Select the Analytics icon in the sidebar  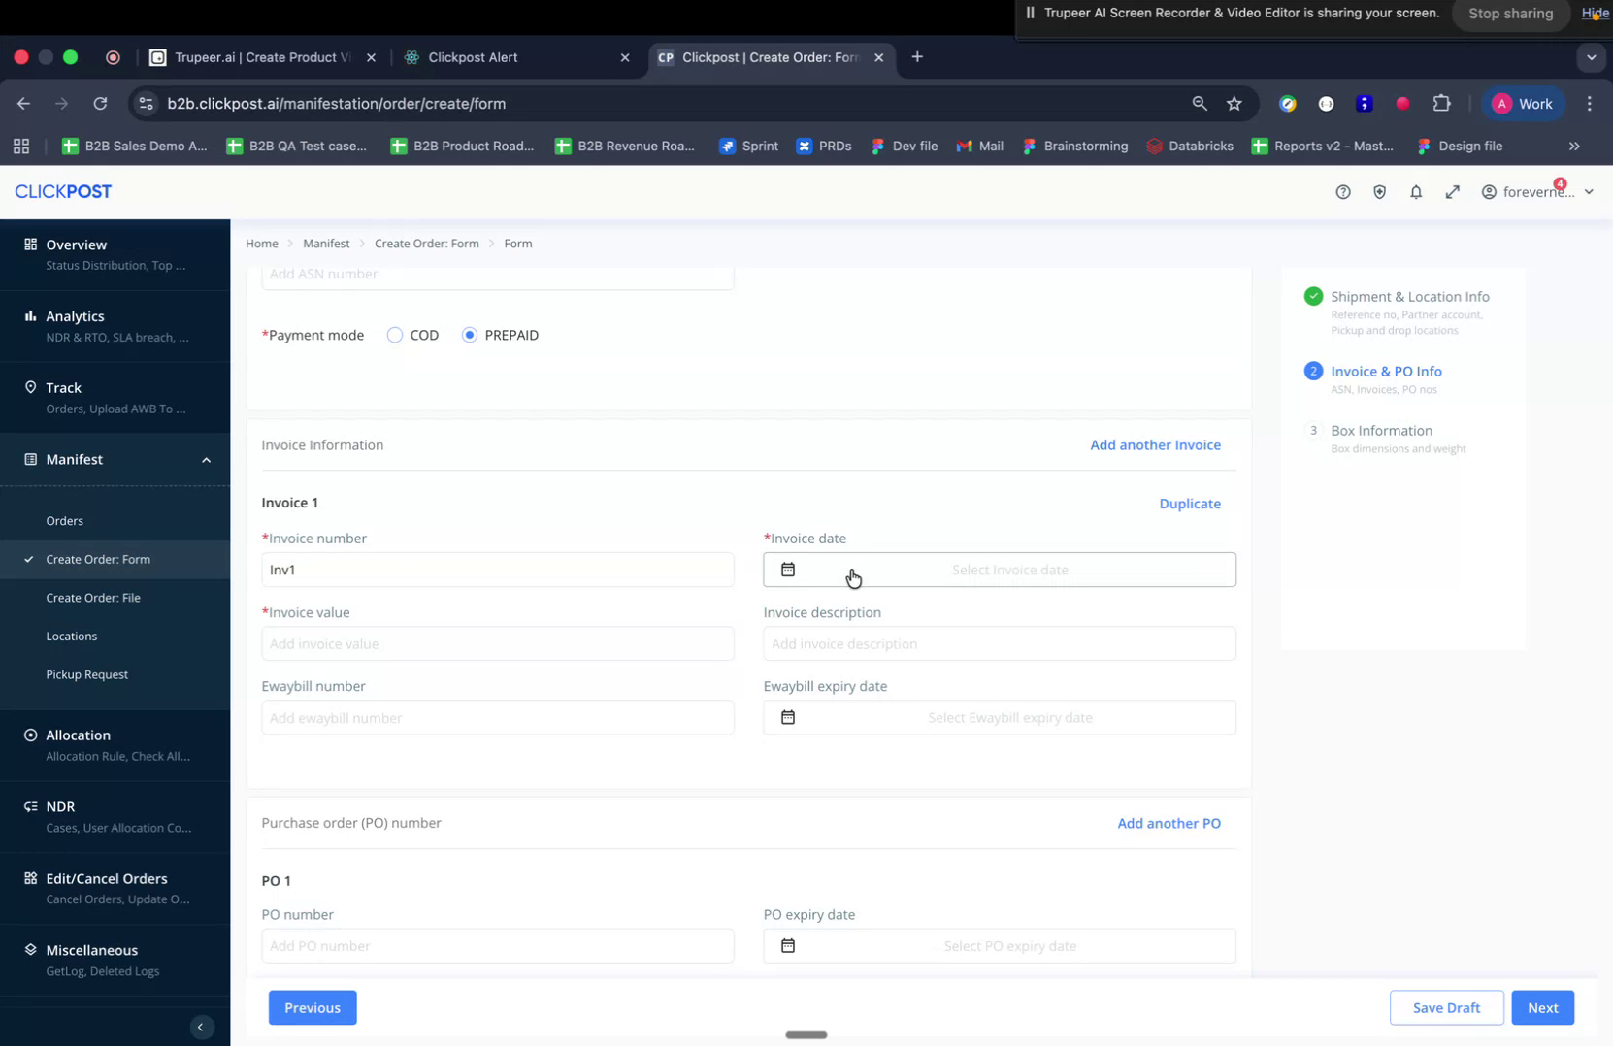click(28, 315)
